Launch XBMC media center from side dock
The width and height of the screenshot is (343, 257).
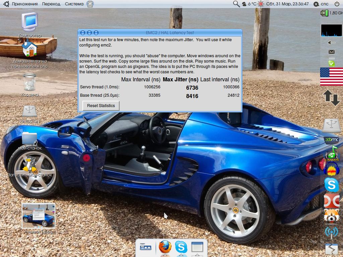point(332,140)
